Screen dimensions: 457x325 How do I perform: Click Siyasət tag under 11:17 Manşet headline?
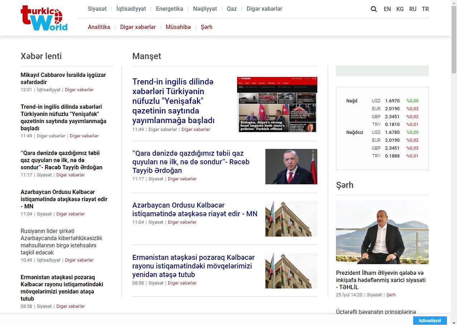pyautogui.click(x=156, y=179)
